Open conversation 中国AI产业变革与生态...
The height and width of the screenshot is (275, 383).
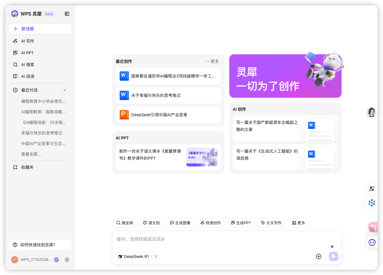tap(43, 144)
